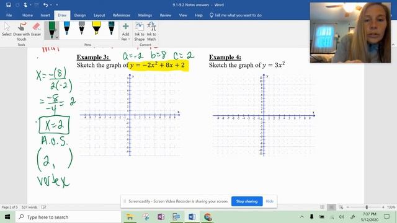Image resolution: width=397 pixels, height=223 pixels.
Task: Click the equation y = 3x² text
Action: tap(274, 65)
